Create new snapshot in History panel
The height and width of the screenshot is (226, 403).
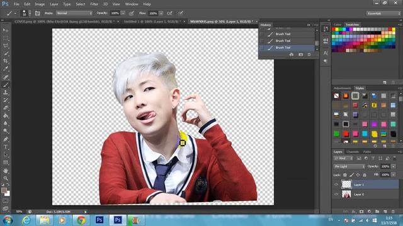[301, 55]
